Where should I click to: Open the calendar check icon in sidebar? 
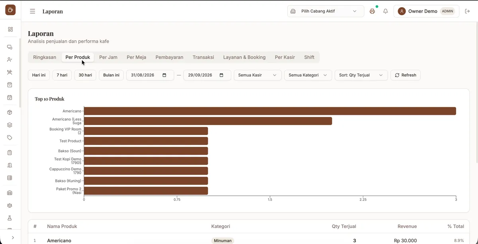click(10, 97)
